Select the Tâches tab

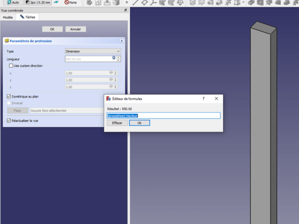[27, 17]
